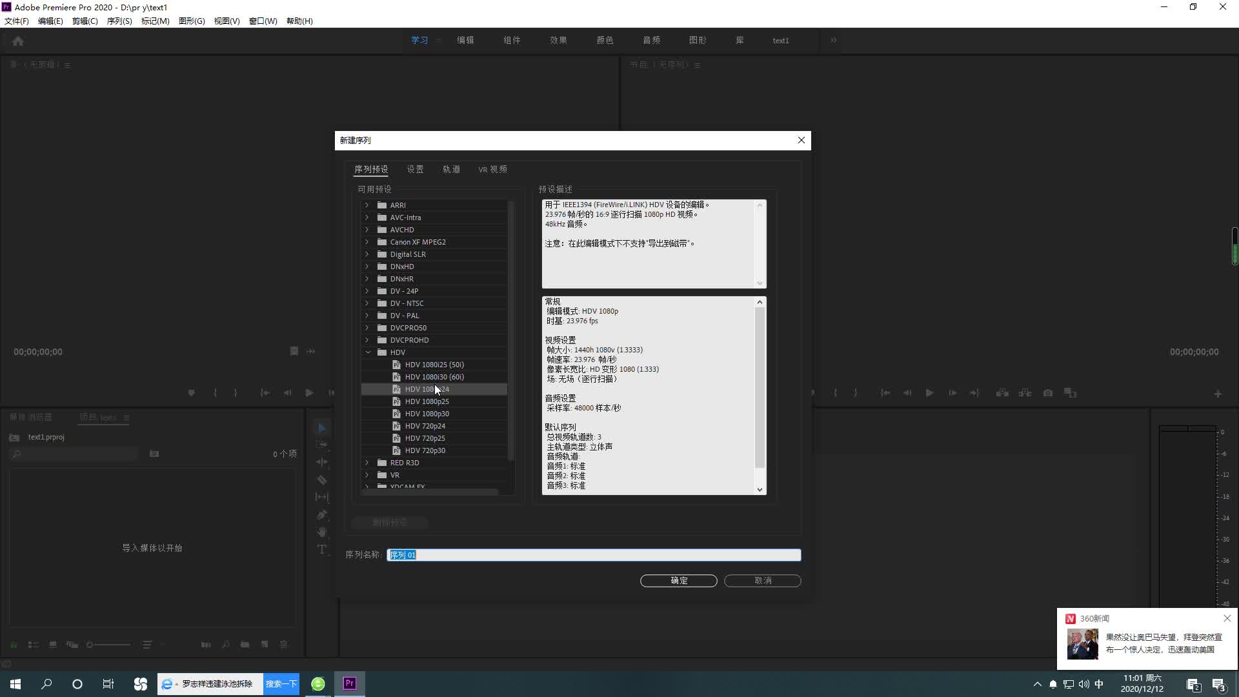The width and height of the screenshot is (1239, 697).
Task: Click Play in the Source monitor
Action: [x=309, y=392]
